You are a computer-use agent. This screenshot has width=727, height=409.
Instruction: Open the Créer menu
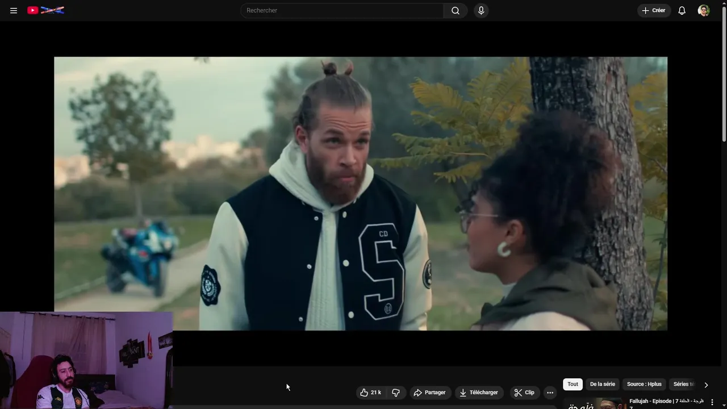point(654,10)
